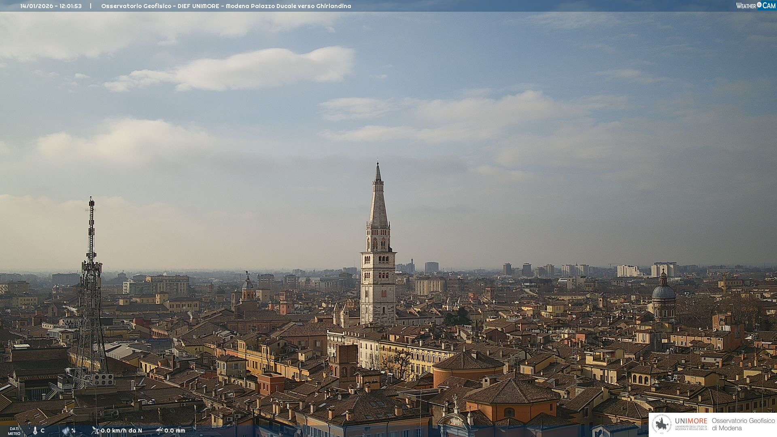Click the Ghirlandina tower spire tip

[x=378, y=164]
